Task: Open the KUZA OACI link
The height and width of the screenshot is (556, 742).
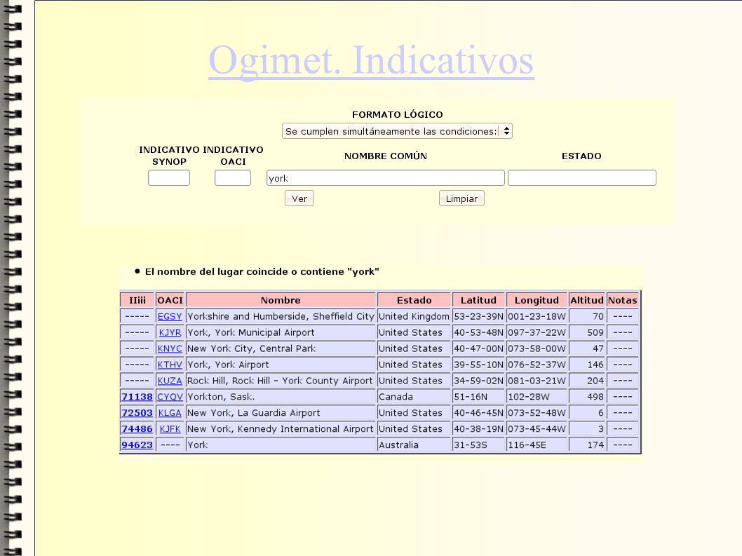Action: (x=170, y=381)
